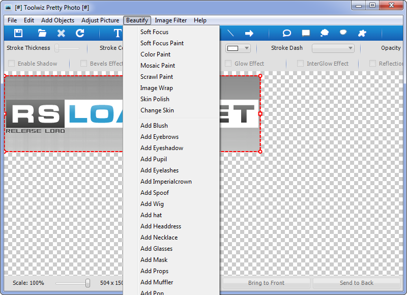Pick the Add hat menu entry
The height and width of the screenshot is (295, 407).
point(171,215)
